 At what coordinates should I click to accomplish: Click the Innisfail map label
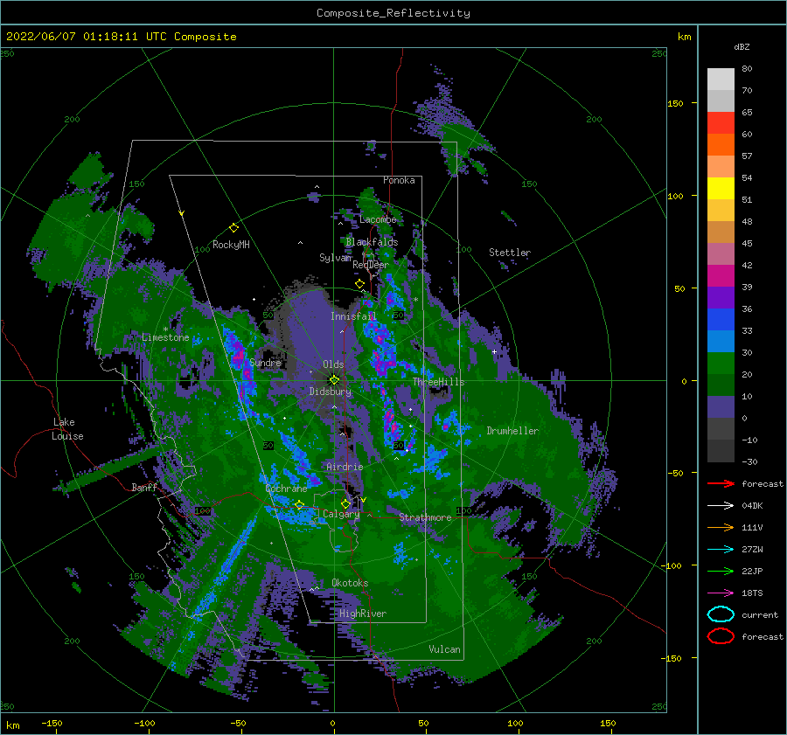tap(353, 316)
